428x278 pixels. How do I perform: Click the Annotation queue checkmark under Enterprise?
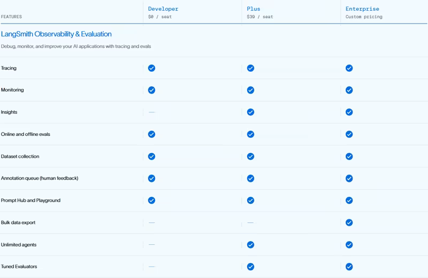click(349, 179)
